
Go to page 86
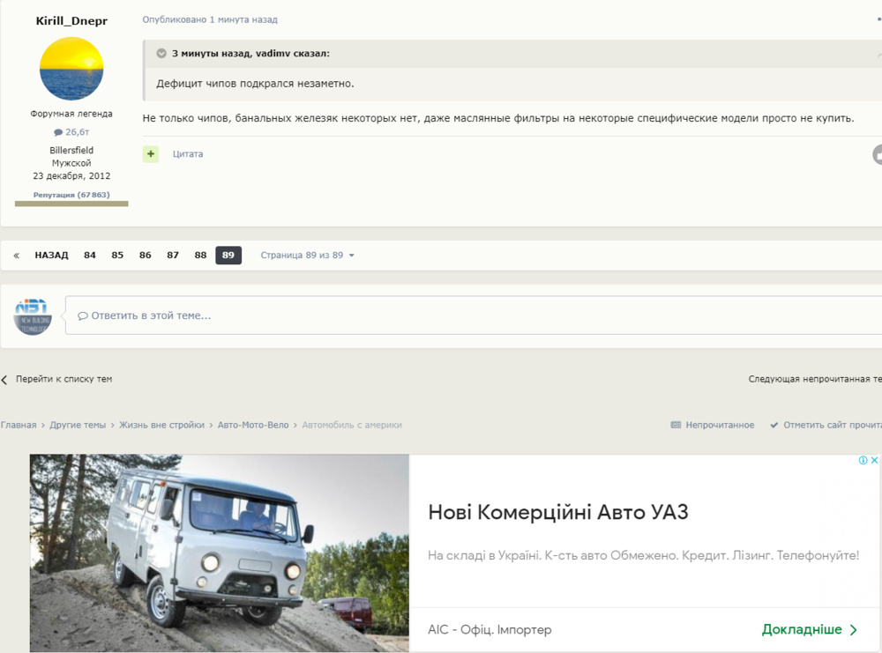click(x=146, y=256)
